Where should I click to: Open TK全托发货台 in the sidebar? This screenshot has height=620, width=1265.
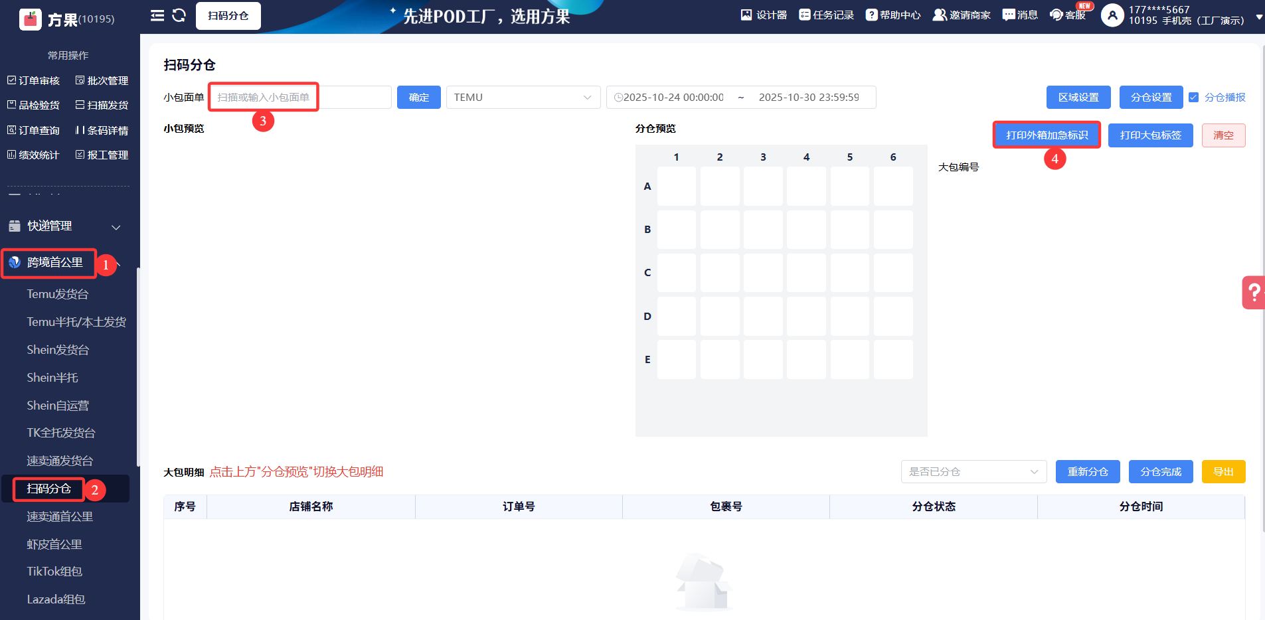[61, 433]
